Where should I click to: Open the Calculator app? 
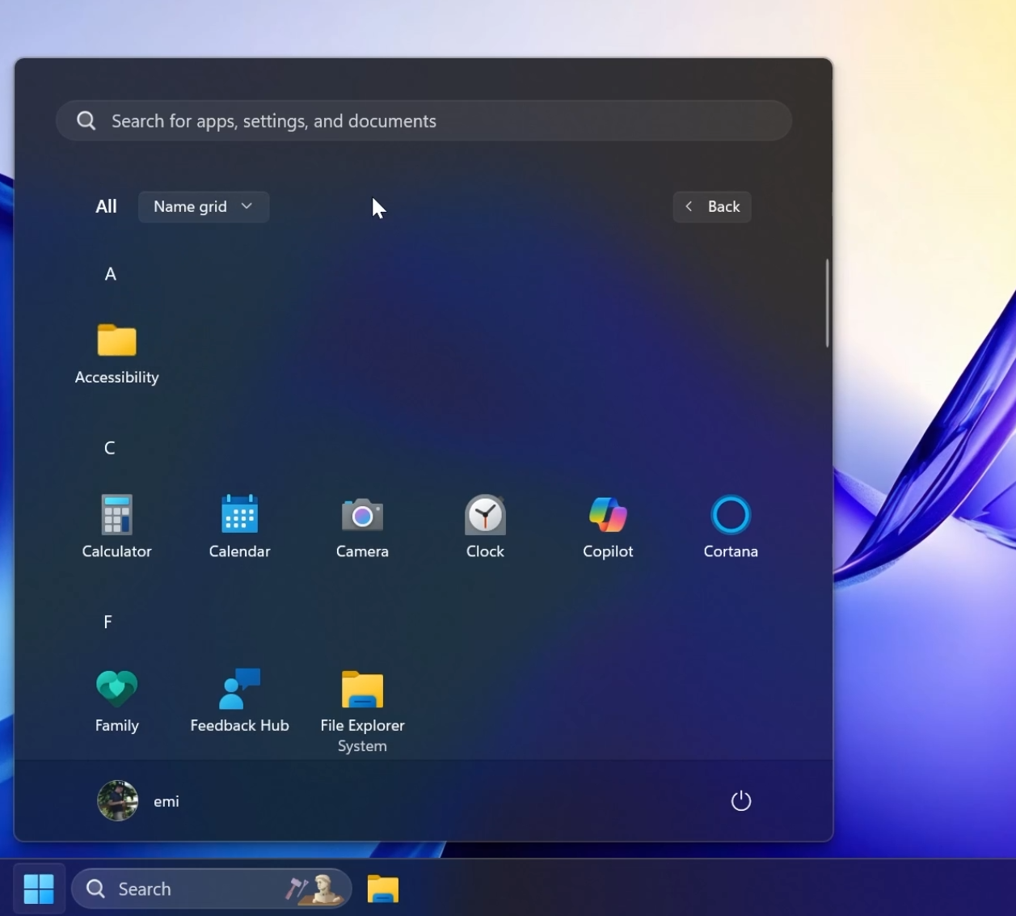click(x=116, y=526)
